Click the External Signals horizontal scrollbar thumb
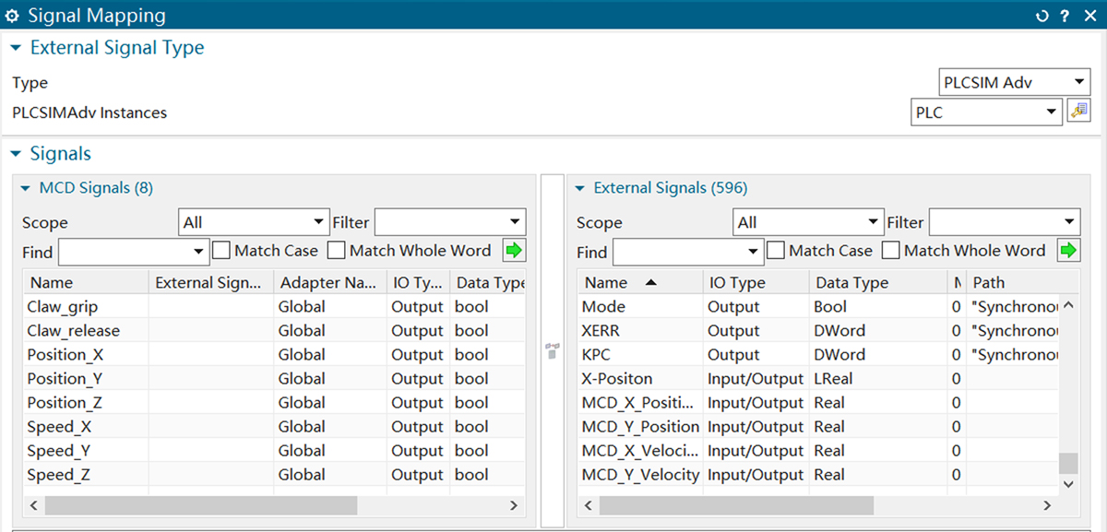This screenshot has height=532, width=1107. click(736, 505)
